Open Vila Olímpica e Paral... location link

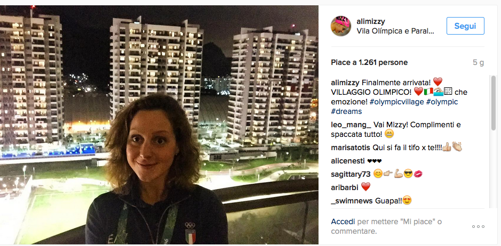tap(395, 31)
